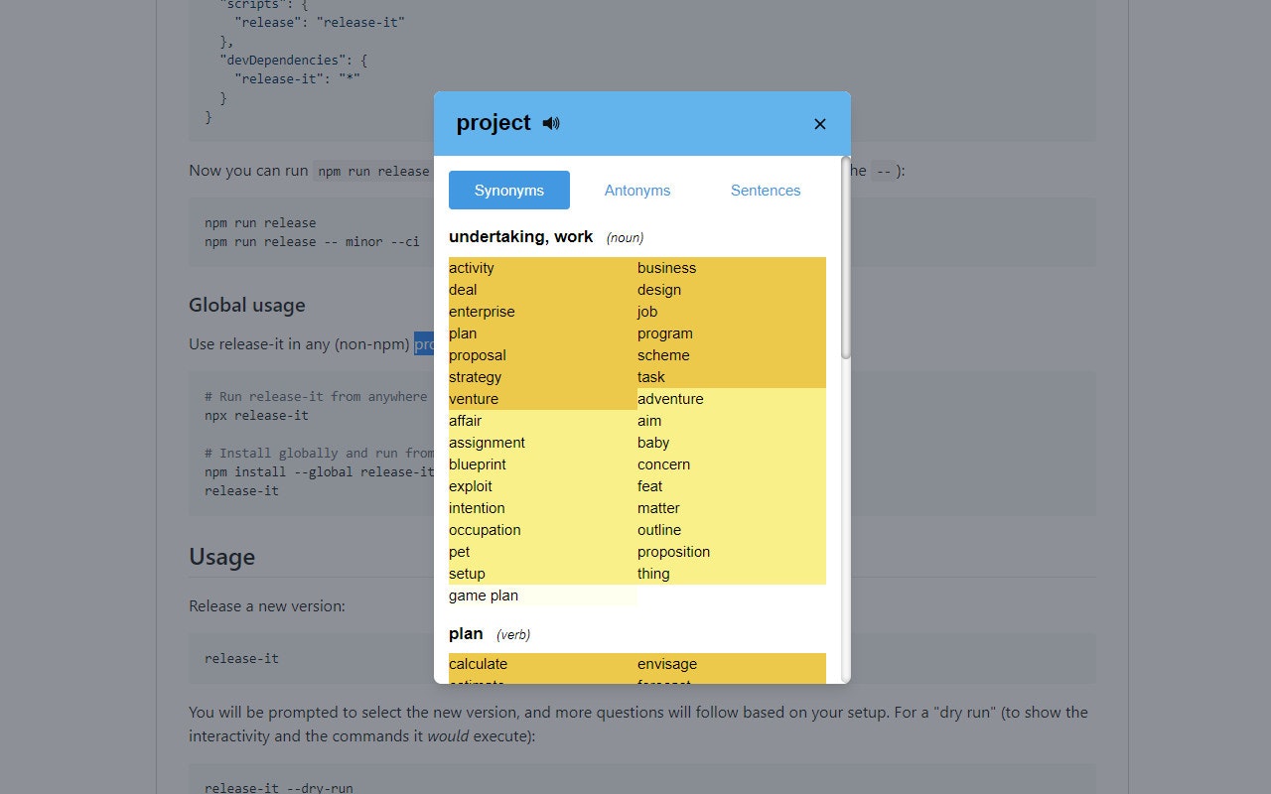
Task: Click the "plan" verb section heading
Action: pyautogui.click(x=466, y=633)
